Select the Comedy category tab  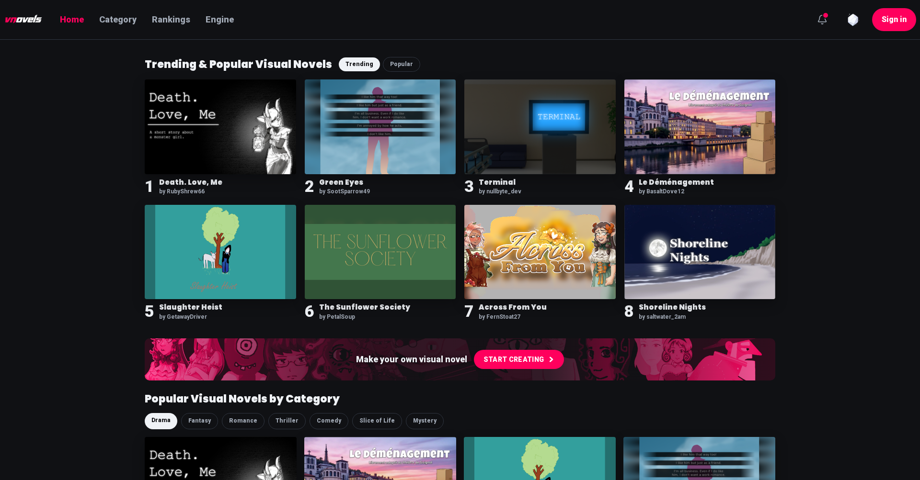click(329, 421)
